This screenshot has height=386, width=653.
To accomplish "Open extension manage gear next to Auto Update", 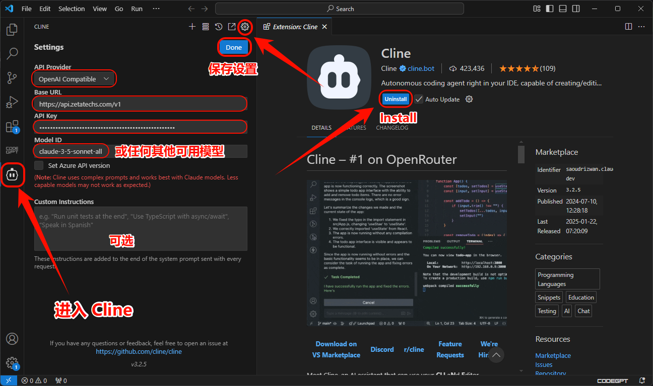I will [x=469, y=99].
